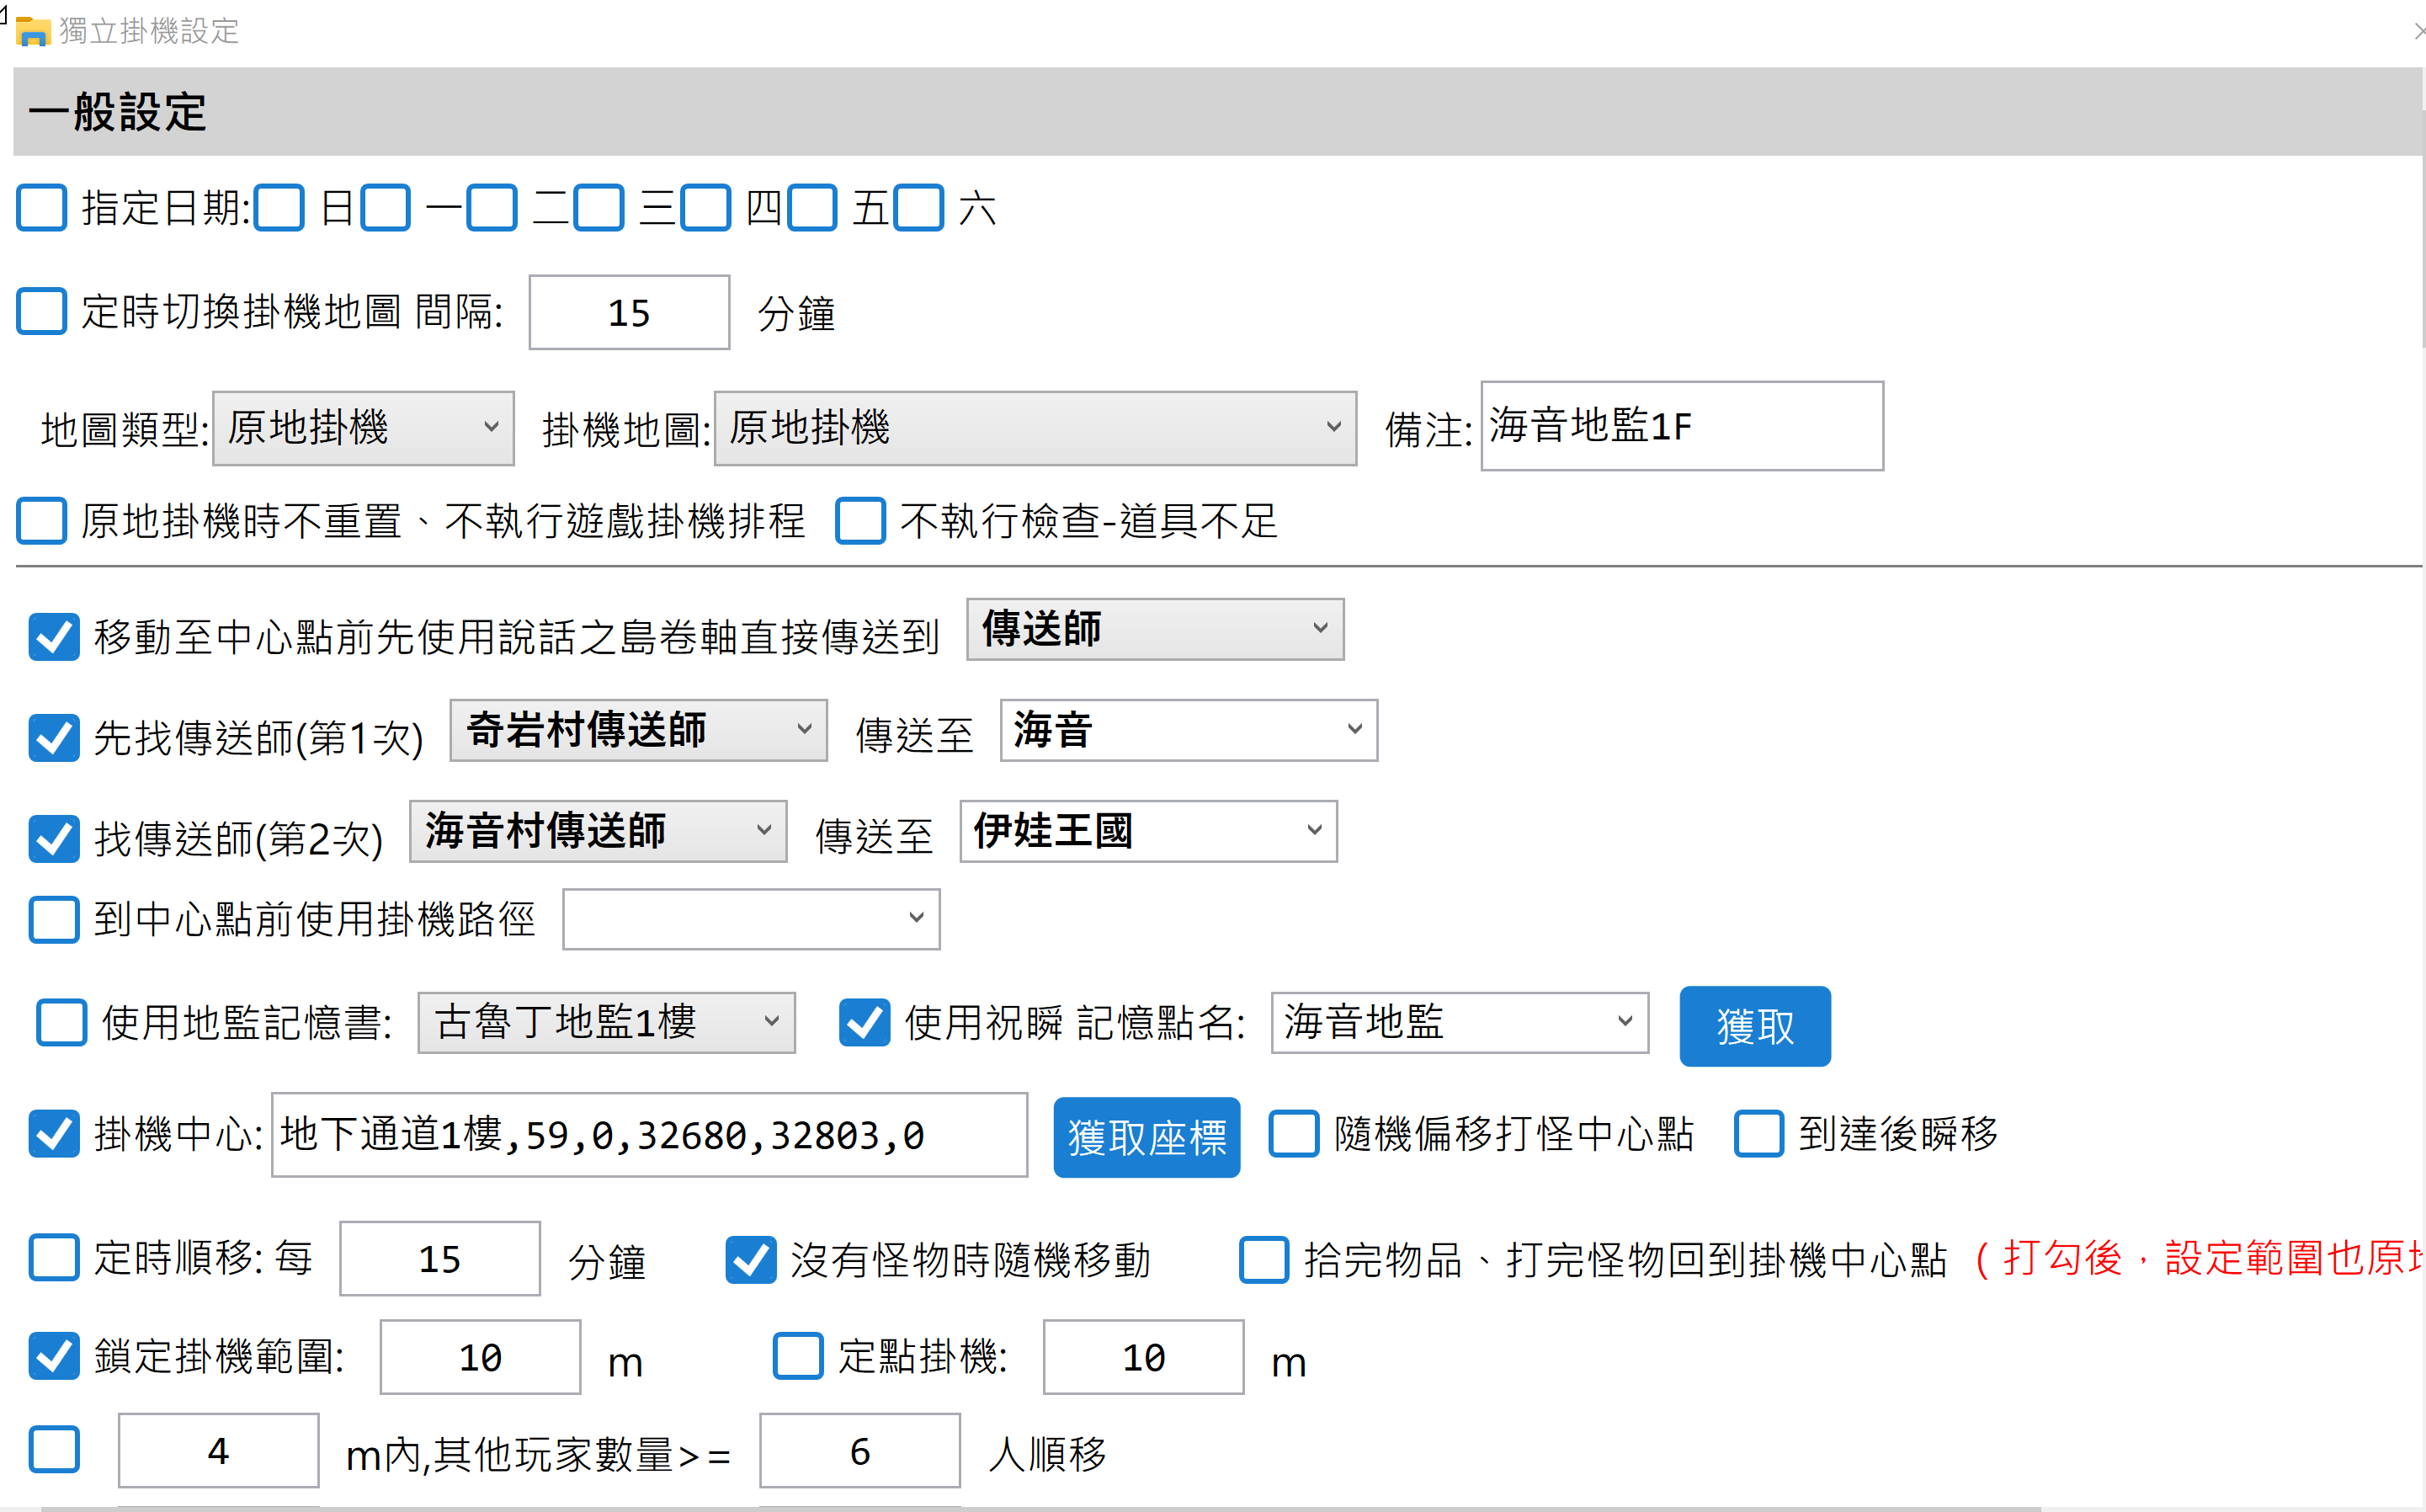Check the 二 (Tuesday) day box
Image resolution: width=2426 pixels, height=1512 pixels.
(x=492, y=208)
